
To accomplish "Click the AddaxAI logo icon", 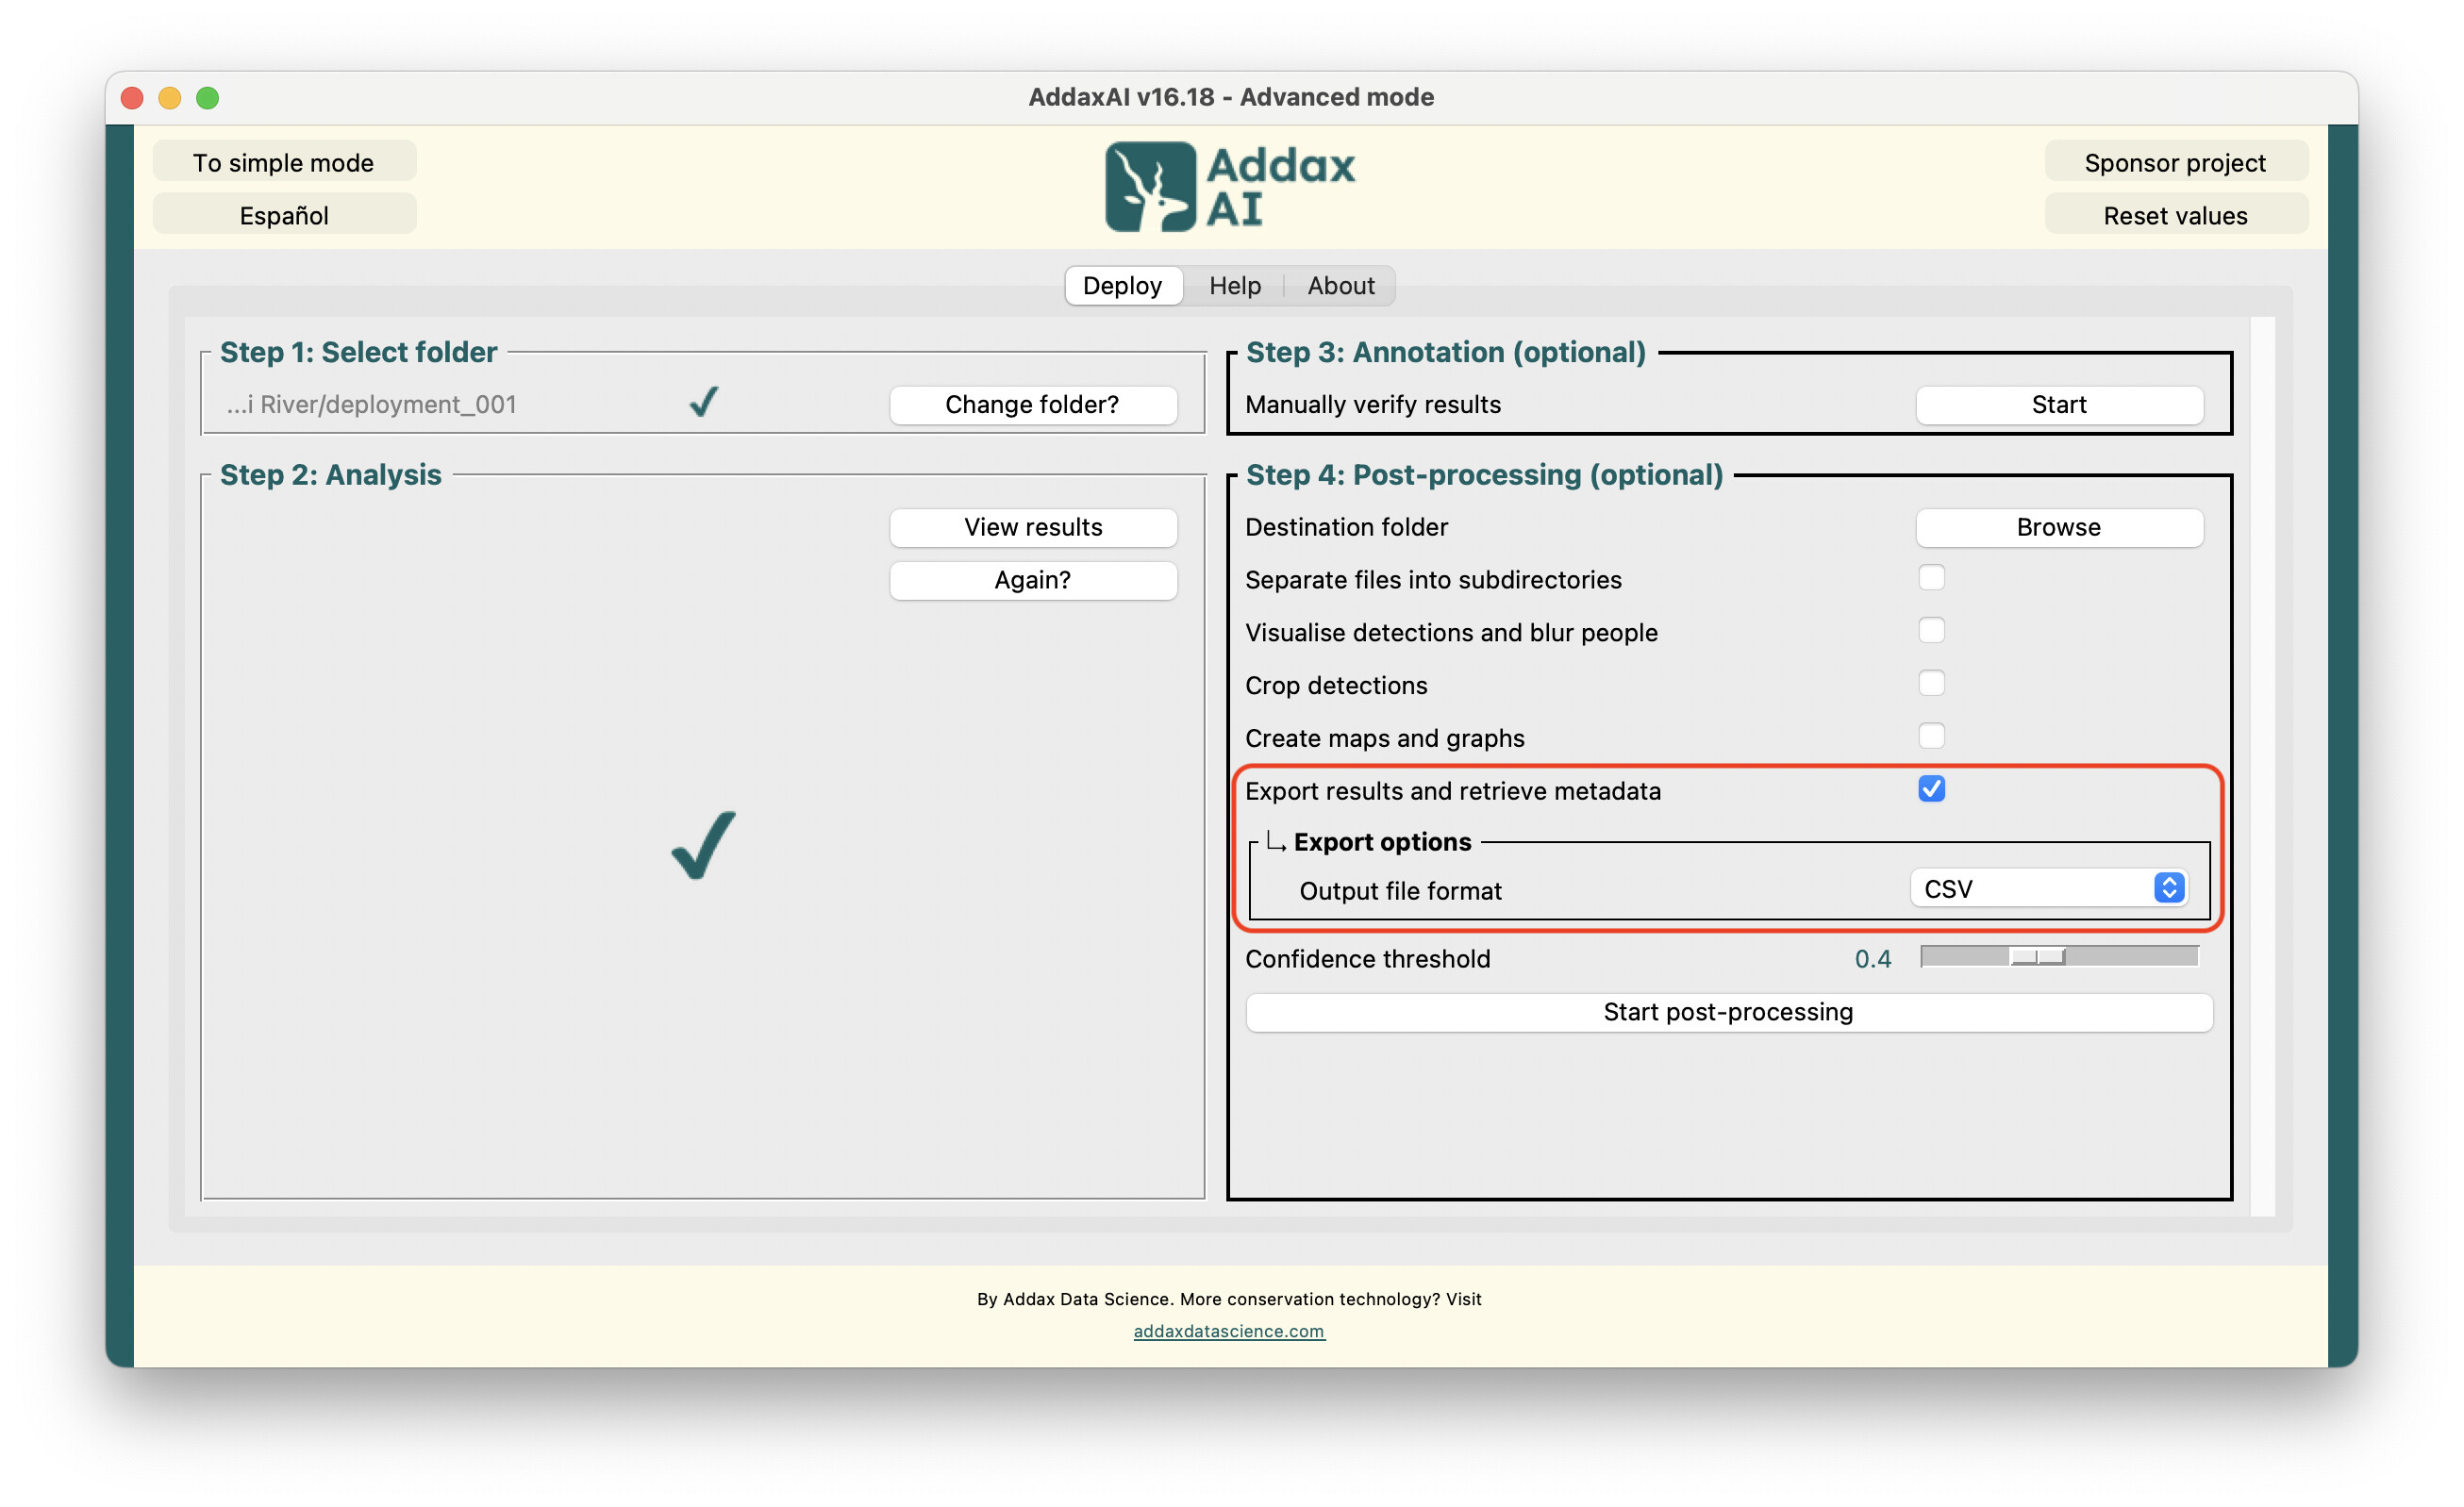I will [1150, 187].
